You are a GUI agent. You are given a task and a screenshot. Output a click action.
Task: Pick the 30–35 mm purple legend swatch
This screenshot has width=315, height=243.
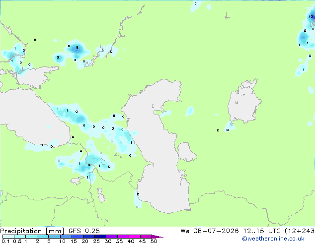pos(112,237)
